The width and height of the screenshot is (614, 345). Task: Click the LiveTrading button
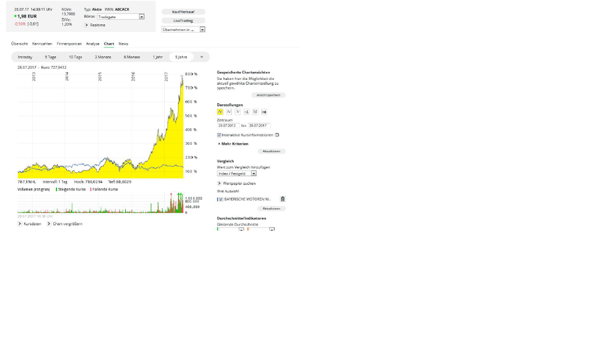click(183, 21)
